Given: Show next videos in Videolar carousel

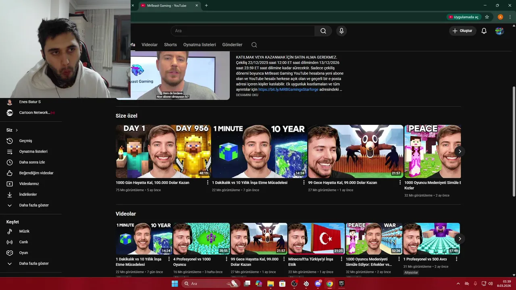Looking at the screenshot, I should [x=460, y=239].
